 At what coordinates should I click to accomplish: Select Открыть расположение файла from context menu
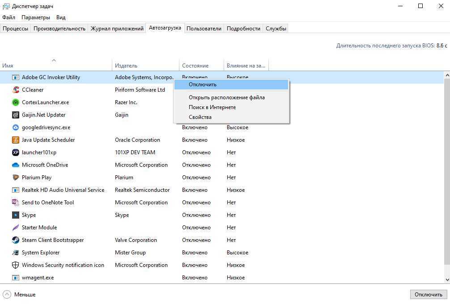226,97
